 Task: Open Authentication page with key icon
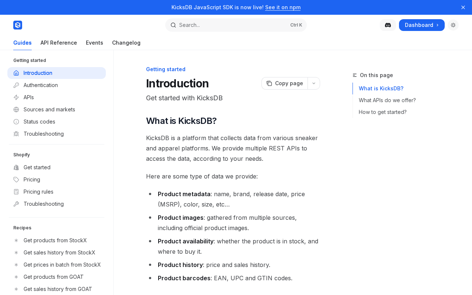[16, 85]
